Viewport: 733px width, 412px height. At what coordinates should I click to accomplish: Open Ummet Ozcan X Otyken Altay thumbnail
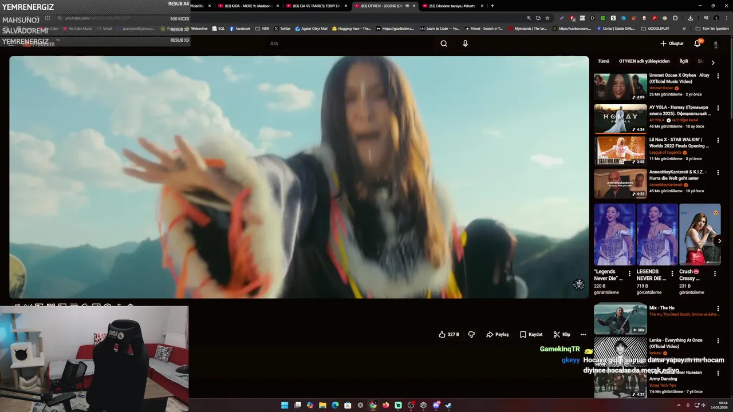tap(620, 86)
